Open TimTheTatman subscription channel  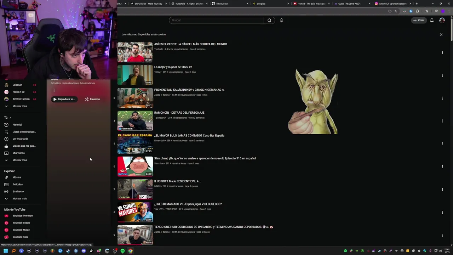(20, 99)
